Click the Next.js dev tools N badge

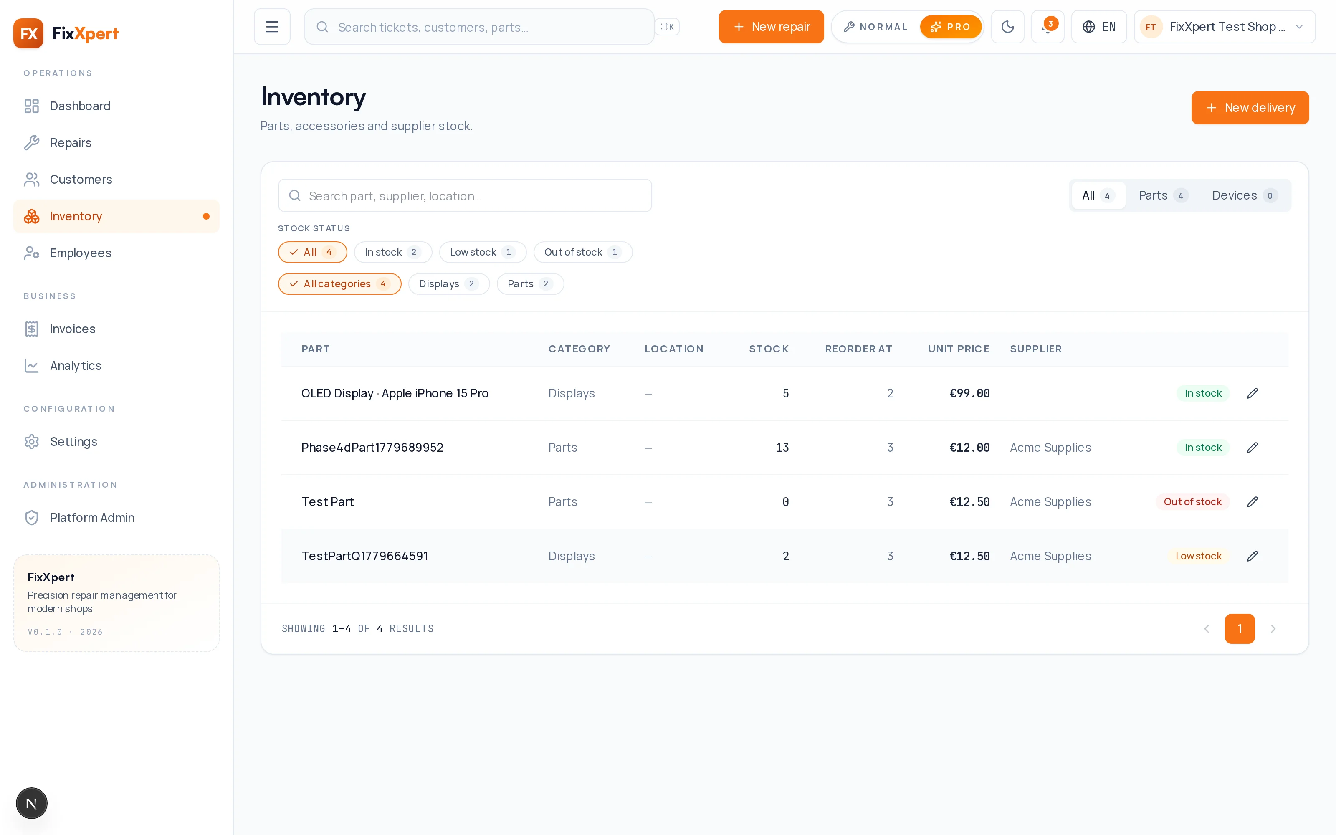pyautogui.click(x=31, y=803)
